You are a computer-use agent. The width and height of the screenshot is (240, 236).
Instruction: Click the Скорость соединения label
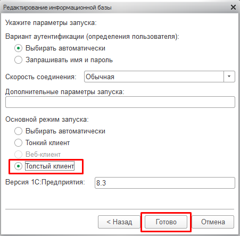click(41, 77)
